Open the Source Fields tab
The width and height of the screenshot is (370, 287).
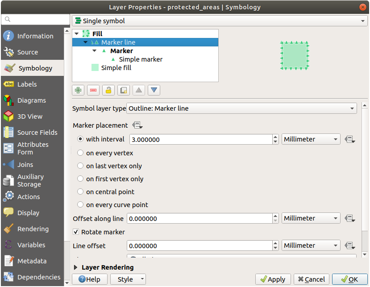coord(37,133)
